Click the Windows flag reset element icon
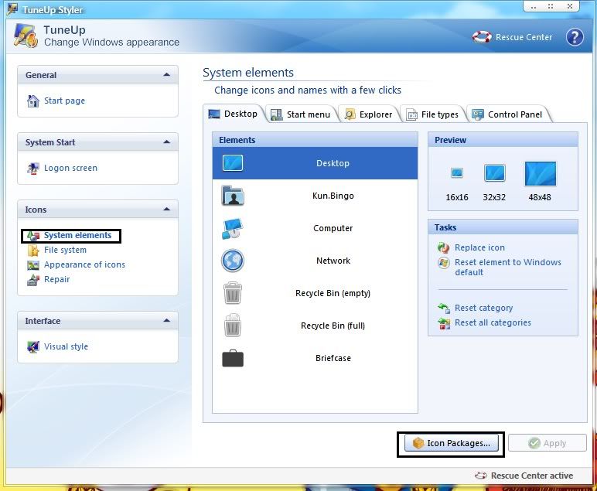597x491 pixels. coord(444,263)
